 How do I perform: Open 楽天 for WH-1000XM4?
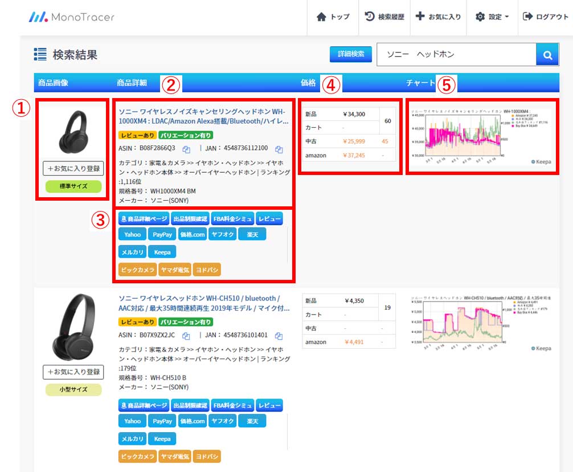[x=252, y=234]
